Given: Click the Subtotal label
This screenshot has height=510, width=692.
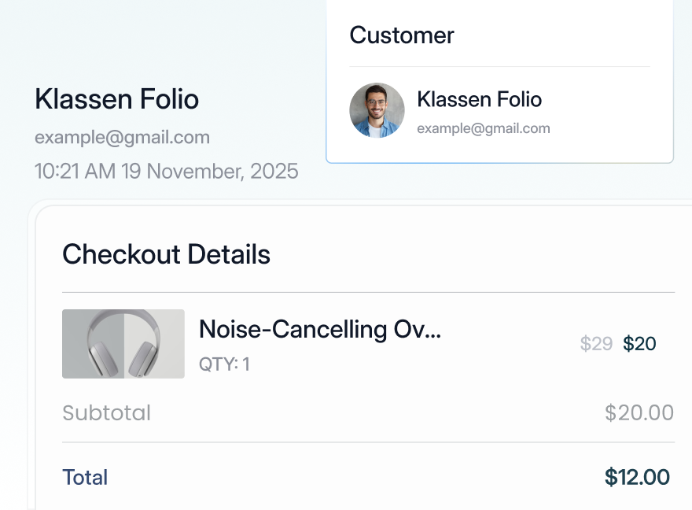Looking at the screenshot, I should [106, 412].
